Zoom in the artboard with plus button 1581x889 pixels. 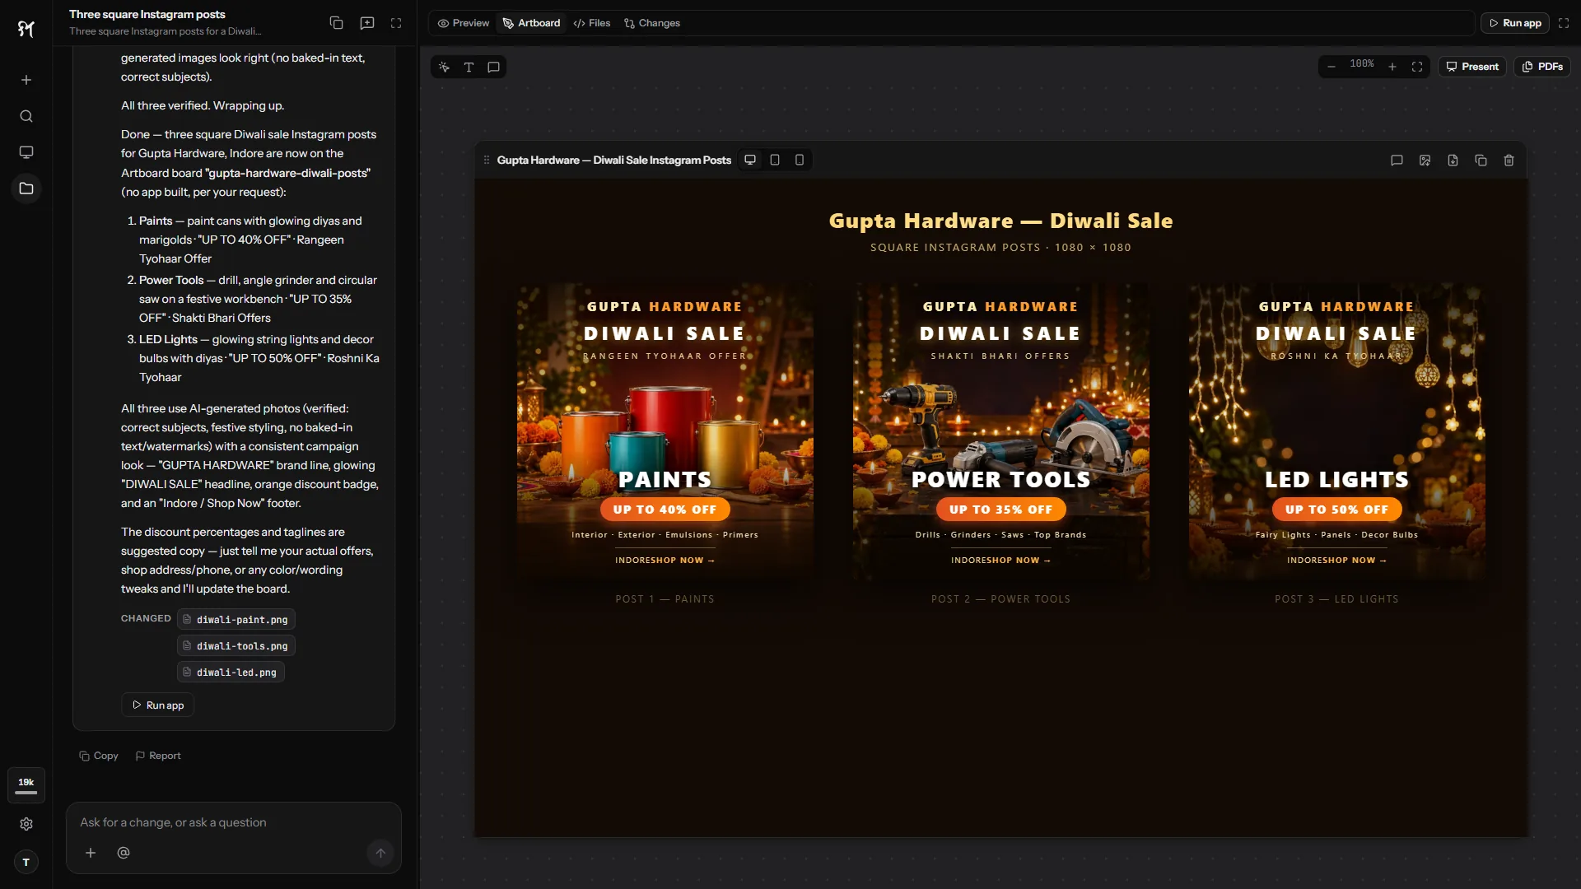click(x=1392, y=67)
